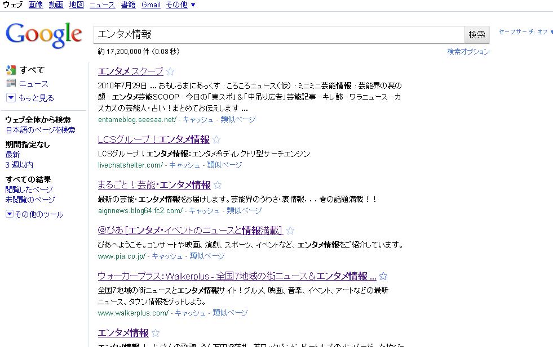This screenshot has width=553, height=347.
Task: Filter by 未閲覧のページ
Action: [x=30, y=200]
